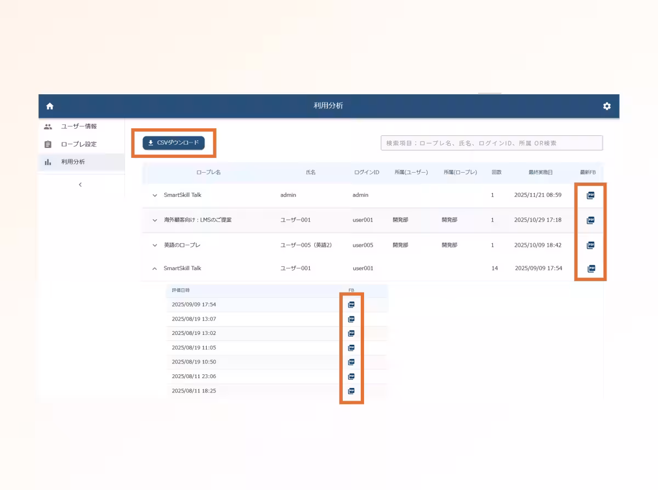658x490 pixels.
Task: Open feedback PDF dated 2025/08/11 18:25
Action: [x=351, y=391]
